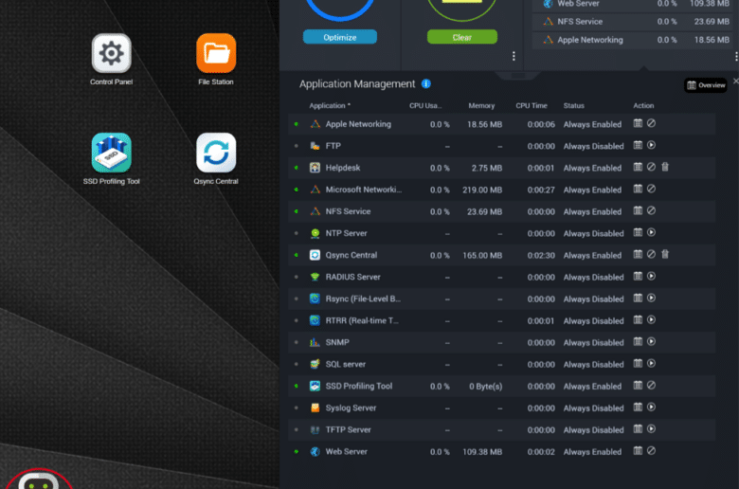Open three-dot menu below Clear button
This screenshot has width=739, height=489.
click(514, 57)
